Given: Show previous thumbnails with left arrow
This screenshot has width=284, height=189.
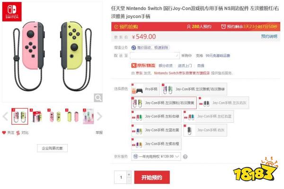Looking at the screenshot, I should 5,116.
